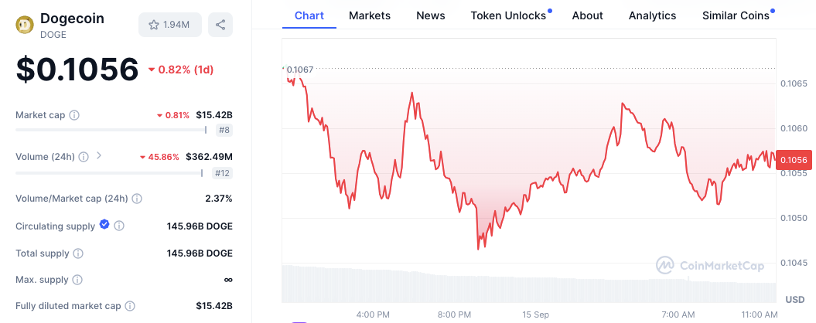816x323 pixels.
Task: Show Market cap info tooltip icon
Action: coord(74,115)
